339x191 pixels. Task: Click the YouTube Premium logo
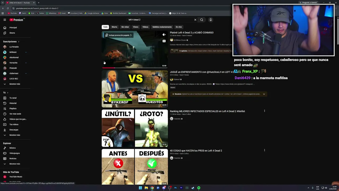tap(17, 20)
